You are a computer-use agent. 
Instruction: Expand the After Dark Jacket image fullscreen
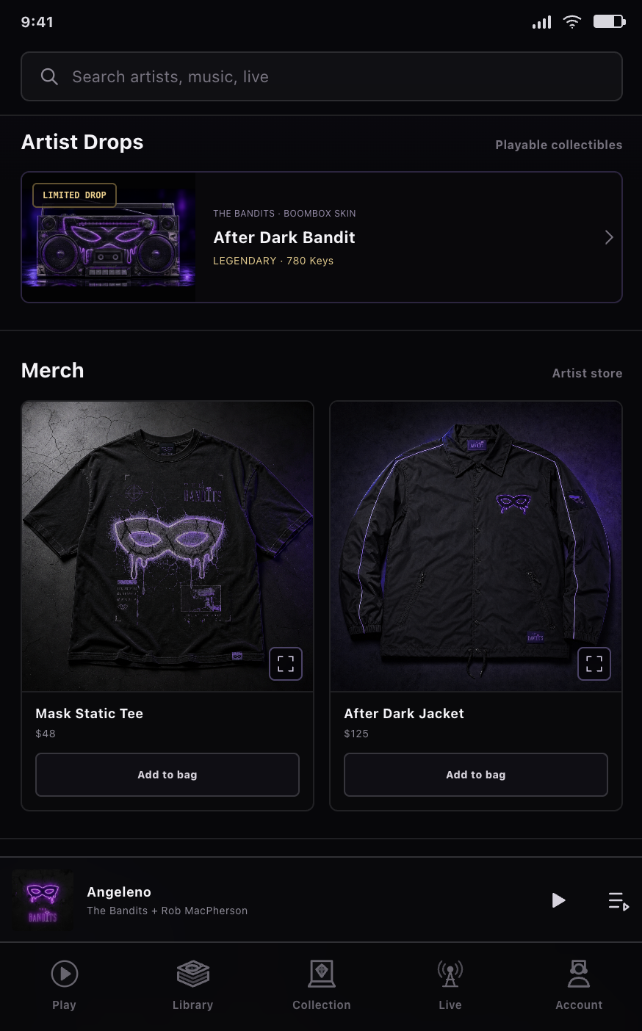[594, 664]
